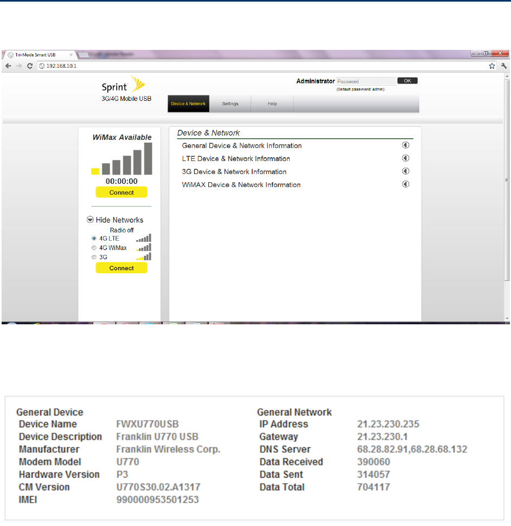Expand 3G Device & Network Information arrow
Screen dimensions: 511x526
tap(406, 171)
